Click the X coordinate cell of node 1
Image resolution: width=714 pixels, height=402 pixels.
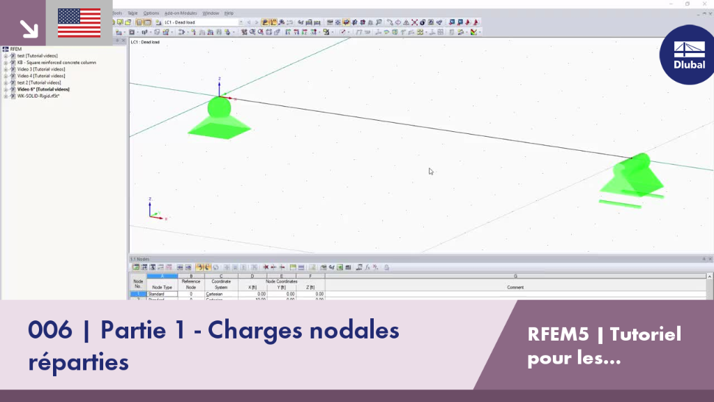pos(252,294)
